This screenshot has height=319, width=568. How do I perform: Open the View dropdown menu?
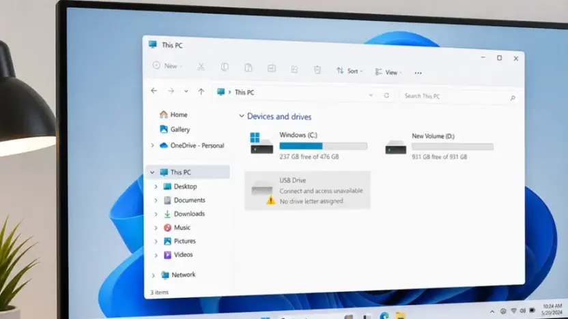coord(388,72)
